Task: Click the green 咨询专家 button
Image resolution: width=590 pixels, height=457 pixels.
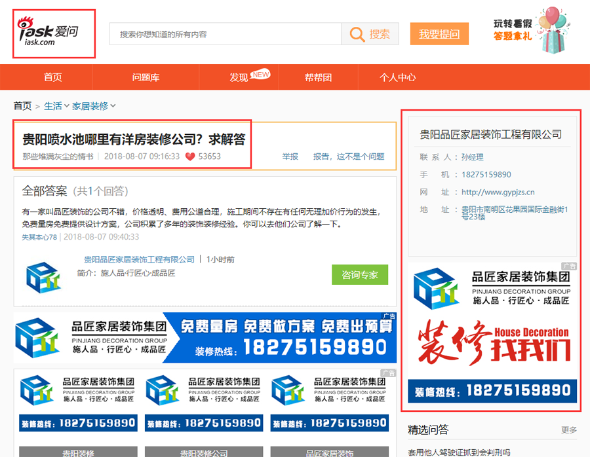Action: click(360, 275)
